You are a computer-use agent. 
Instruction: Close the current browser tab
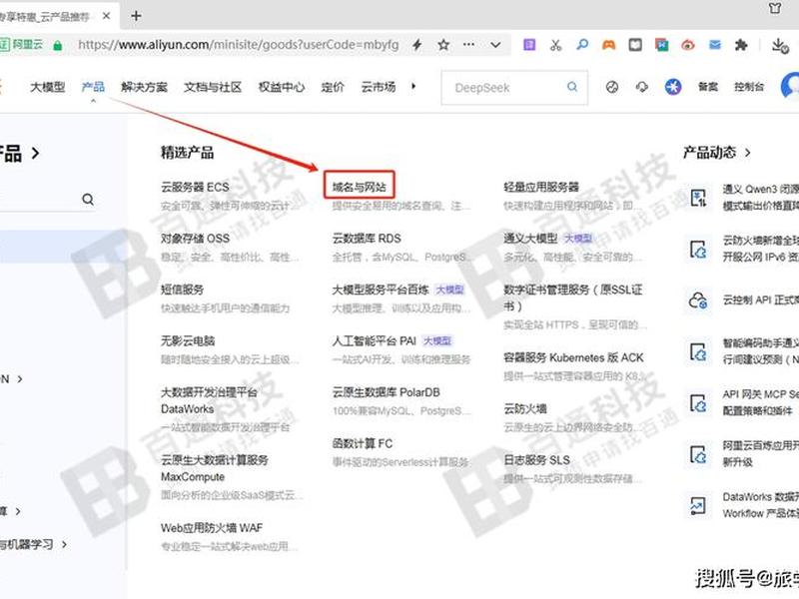(106, 16)
